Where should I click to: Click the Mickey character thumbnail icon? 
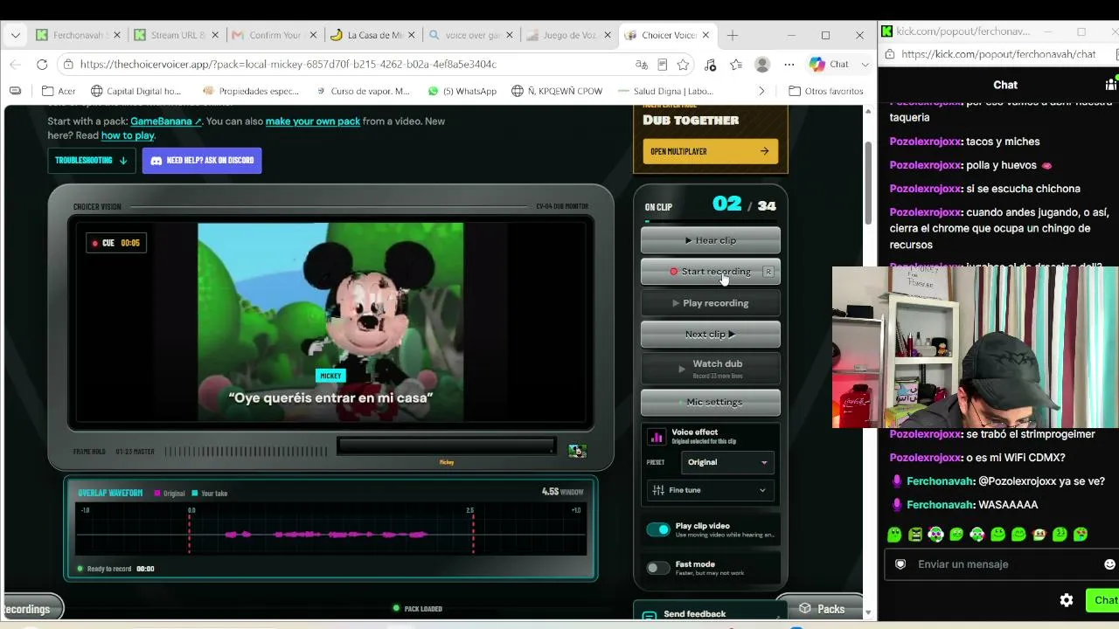point(577,451)
